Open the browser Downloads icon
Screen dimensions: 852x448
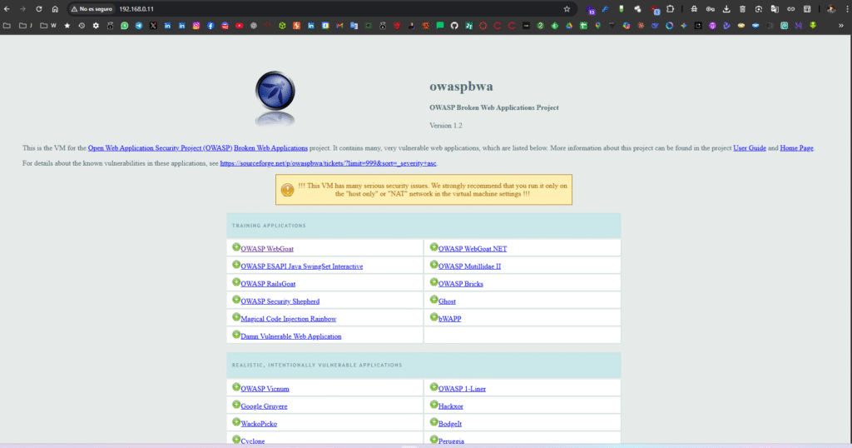tap(726, 9)
